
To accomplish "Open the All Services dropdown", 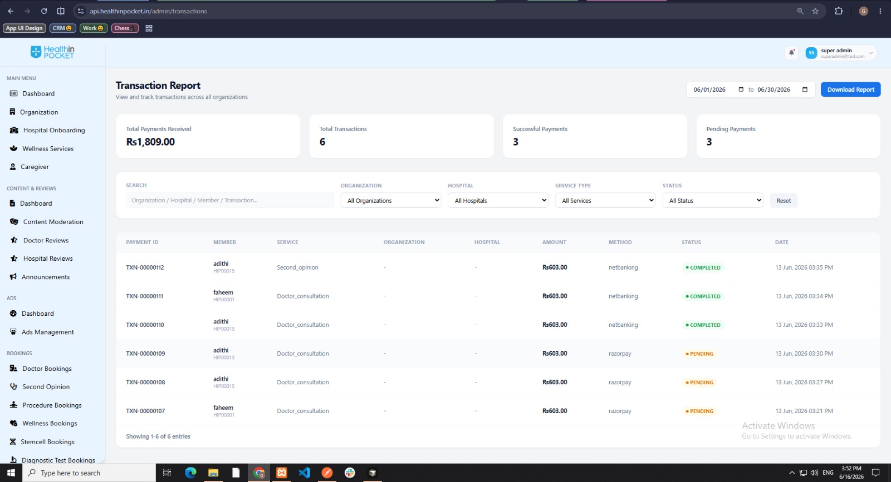I will pyautogui.click(x=605, y=201).
